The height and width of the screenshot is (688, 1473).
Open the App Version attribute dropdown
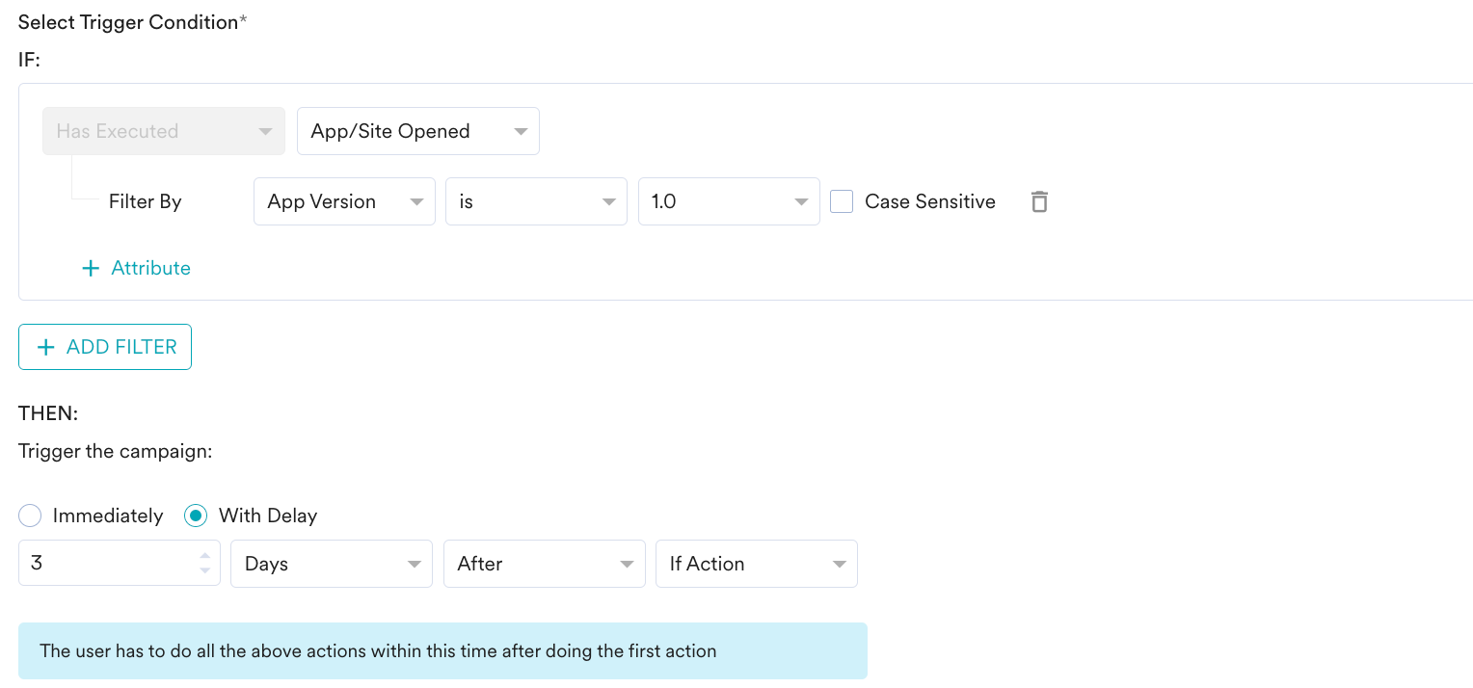tap(344, 201)
